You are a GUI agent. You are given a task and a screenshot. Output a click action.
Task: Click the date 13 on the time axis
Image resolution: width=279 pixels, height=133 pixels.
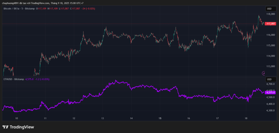click(102, 118)
